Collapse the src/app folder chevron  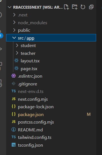pyautogui.click(x=14, y=38)
